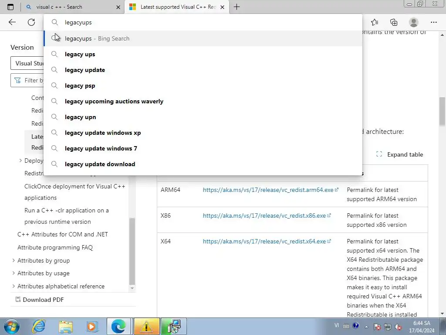Select the 'legacy psp' suggestion
This screenshot has height=335, width=446.
click(x=203, y=85)
